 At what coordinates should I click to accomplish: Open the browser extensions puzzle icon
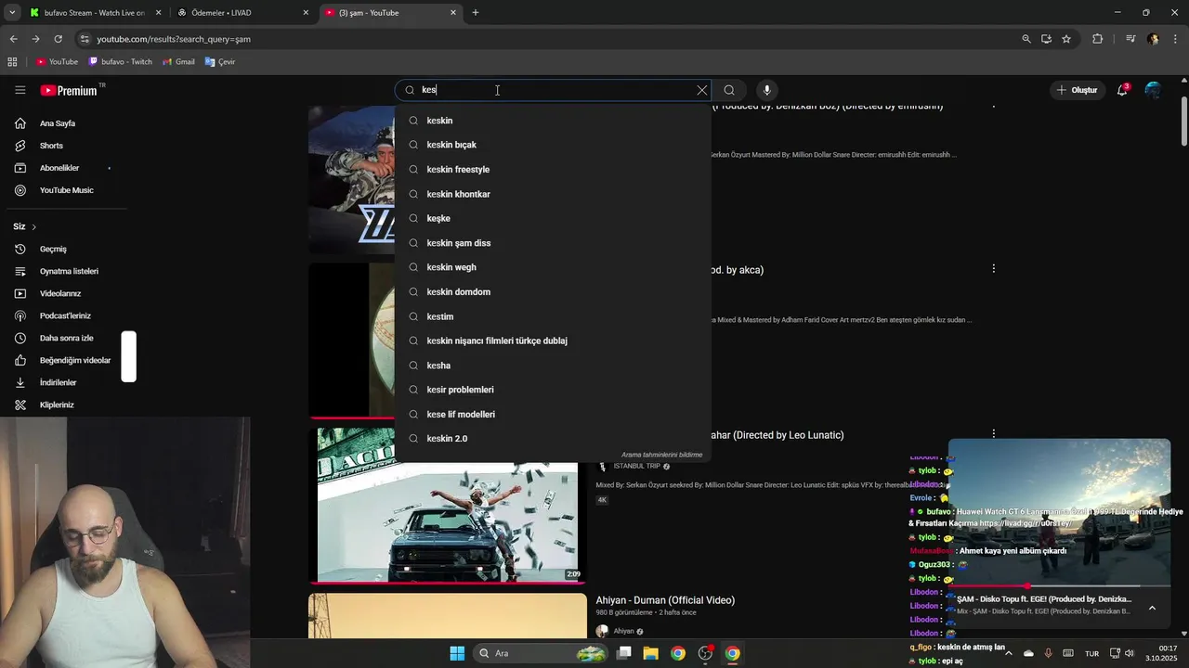click(x=1098, y=39)
